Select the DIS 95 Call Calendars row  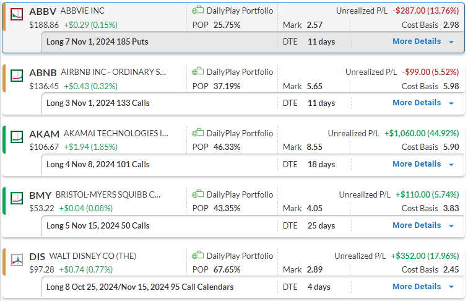(140, 287)
